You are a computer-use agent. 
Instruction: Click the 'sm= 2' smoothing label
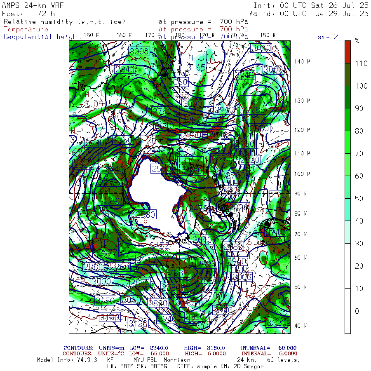tap(328, 37)
